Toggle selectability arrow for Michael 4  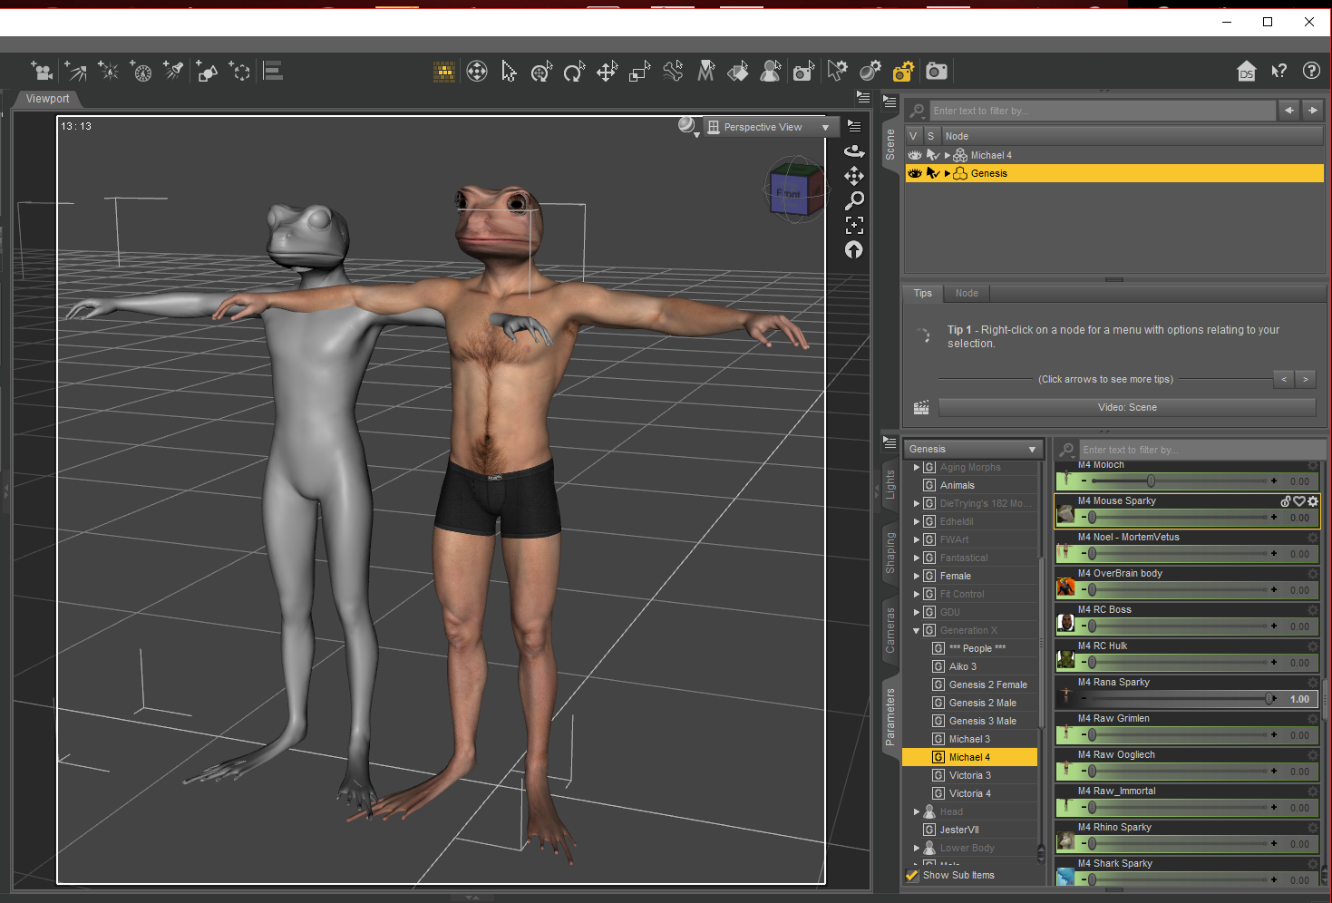pos(931,155)
